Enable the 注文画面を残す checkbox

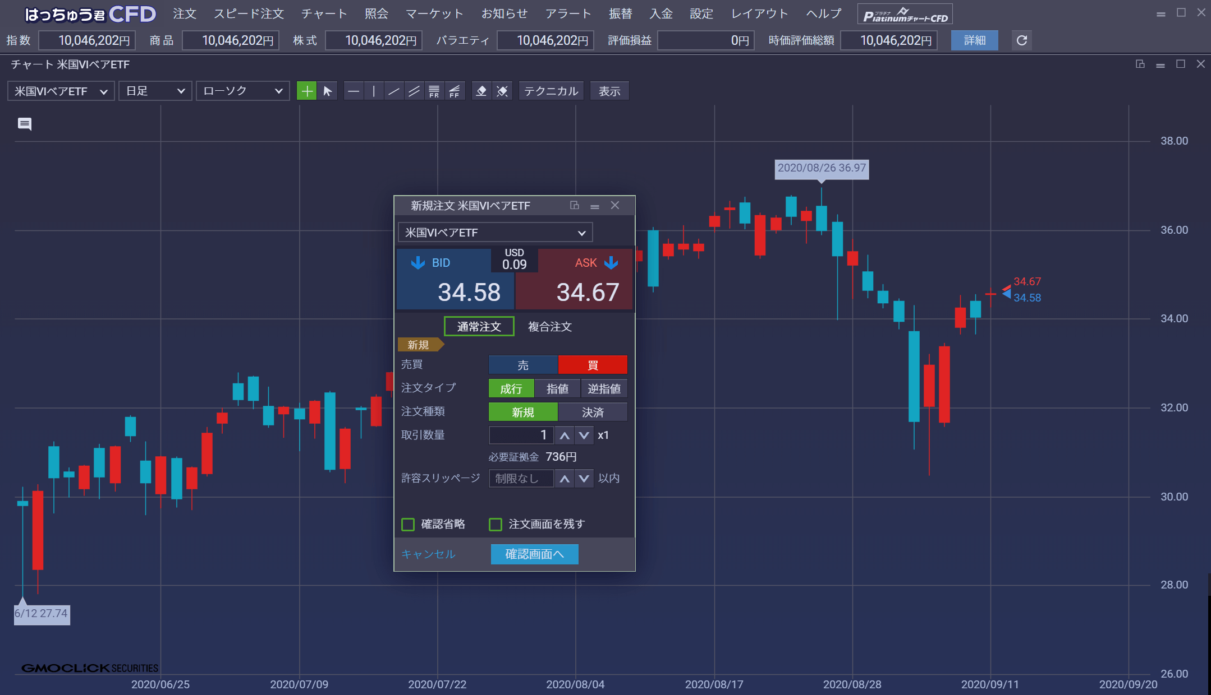(496, 524)
